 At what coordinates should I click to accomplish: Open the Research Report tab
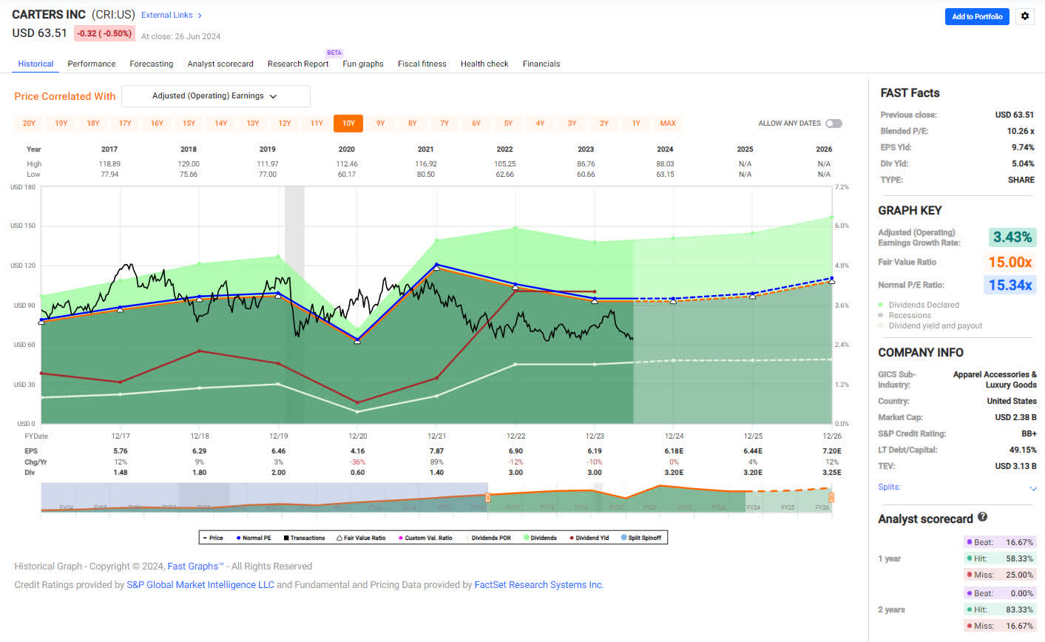point(298,64)
